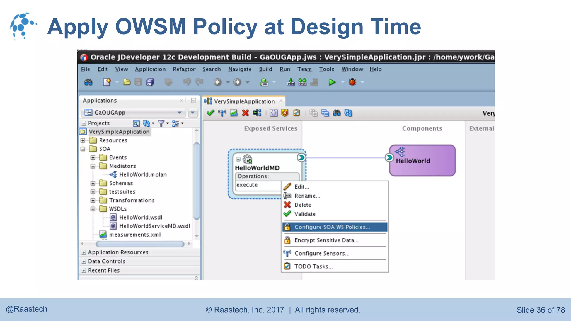Screen dimensions: 571x321
Task: Click the horizontal scrollbar of the project tree
Action: [x=140, y=244]
